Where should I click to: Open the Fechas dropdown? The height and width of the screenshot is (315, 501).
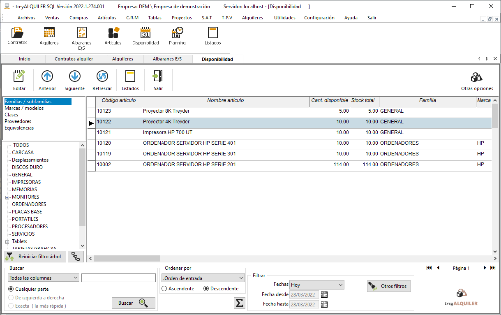click(x=317, y=285)
